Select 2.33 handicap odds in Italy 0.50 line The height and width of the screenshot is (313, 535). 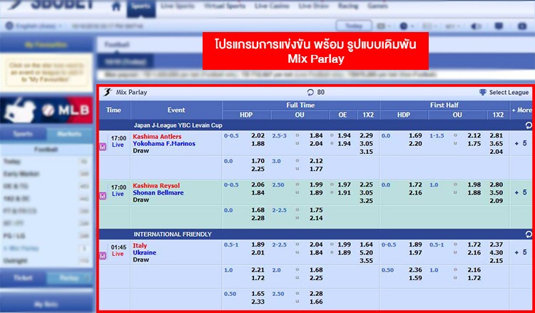pyautogui.click(x=258, y=302)
